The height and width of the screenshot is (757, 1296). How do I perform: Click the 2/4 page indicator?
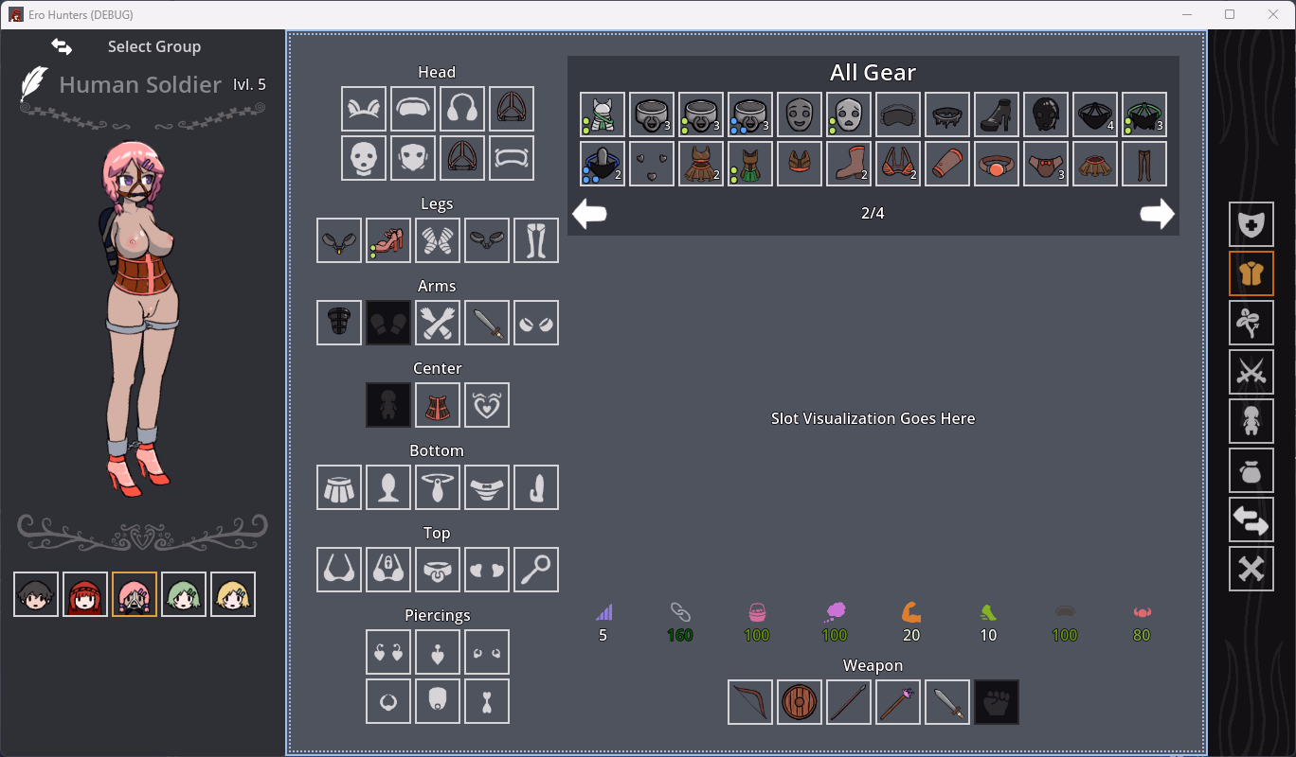(873, 214)
